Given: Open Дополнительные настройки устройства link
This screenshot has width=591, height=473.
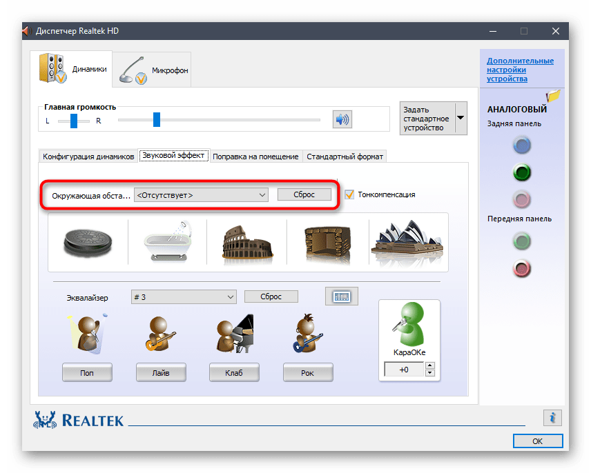Looking at the screenshot, I should coord(520,70).
